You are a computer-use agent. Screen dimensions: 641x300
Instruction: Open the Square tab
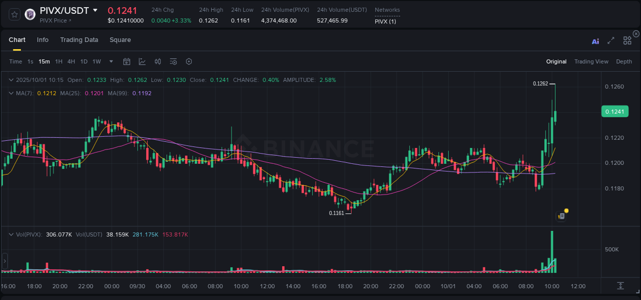coord(121,40)
